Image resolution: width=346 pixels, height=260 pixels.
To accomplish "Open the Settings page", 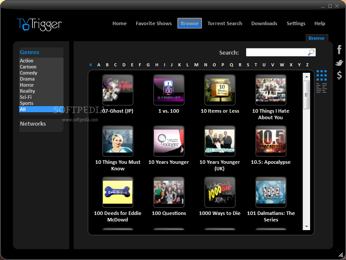I will [296, 23].
